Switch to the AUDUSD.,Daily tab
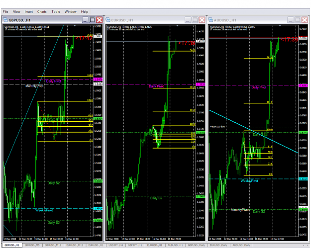Image resolution: width=311 pixels, height=249 pixels. [241, 245]
